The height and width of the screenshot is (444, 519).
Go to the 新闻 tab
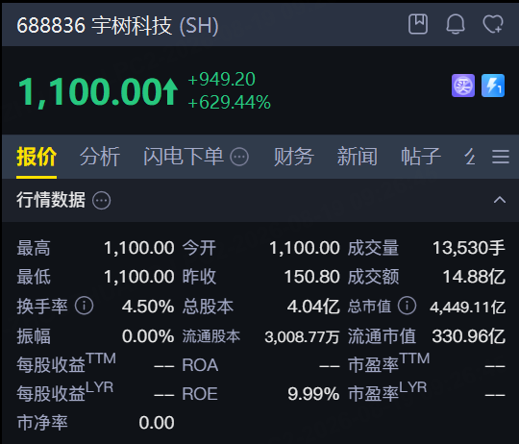[x=358, y=157]
